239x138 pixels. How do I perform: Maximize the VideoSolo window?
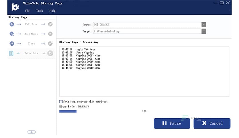pos(222,3)
